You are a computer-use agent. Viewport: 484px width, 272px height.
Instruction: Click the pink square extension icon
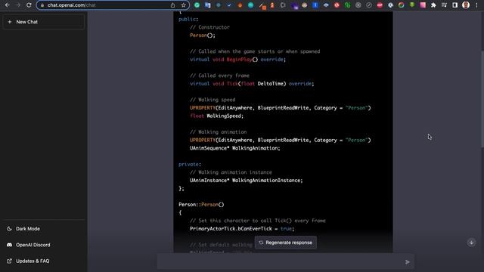pyautogui.click(x=423, y=5)
